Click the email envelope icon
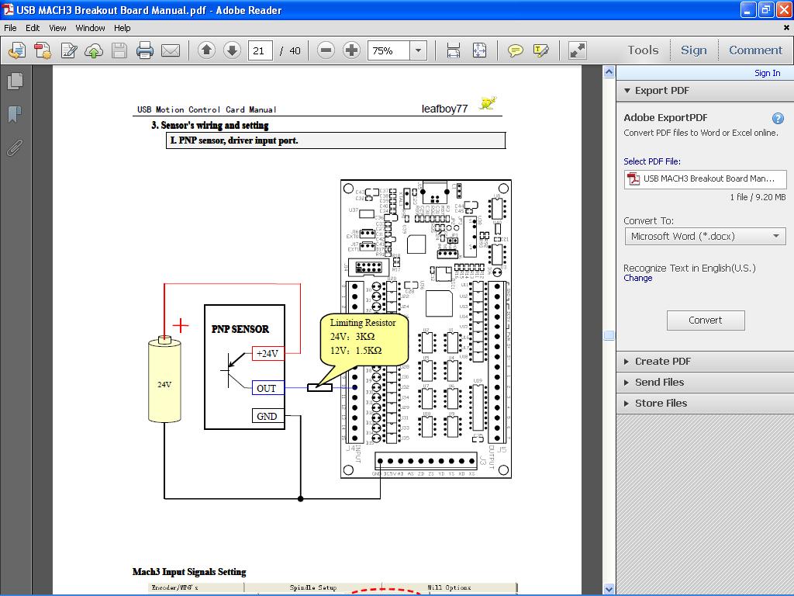794x596 pixels. click(171, 51)
